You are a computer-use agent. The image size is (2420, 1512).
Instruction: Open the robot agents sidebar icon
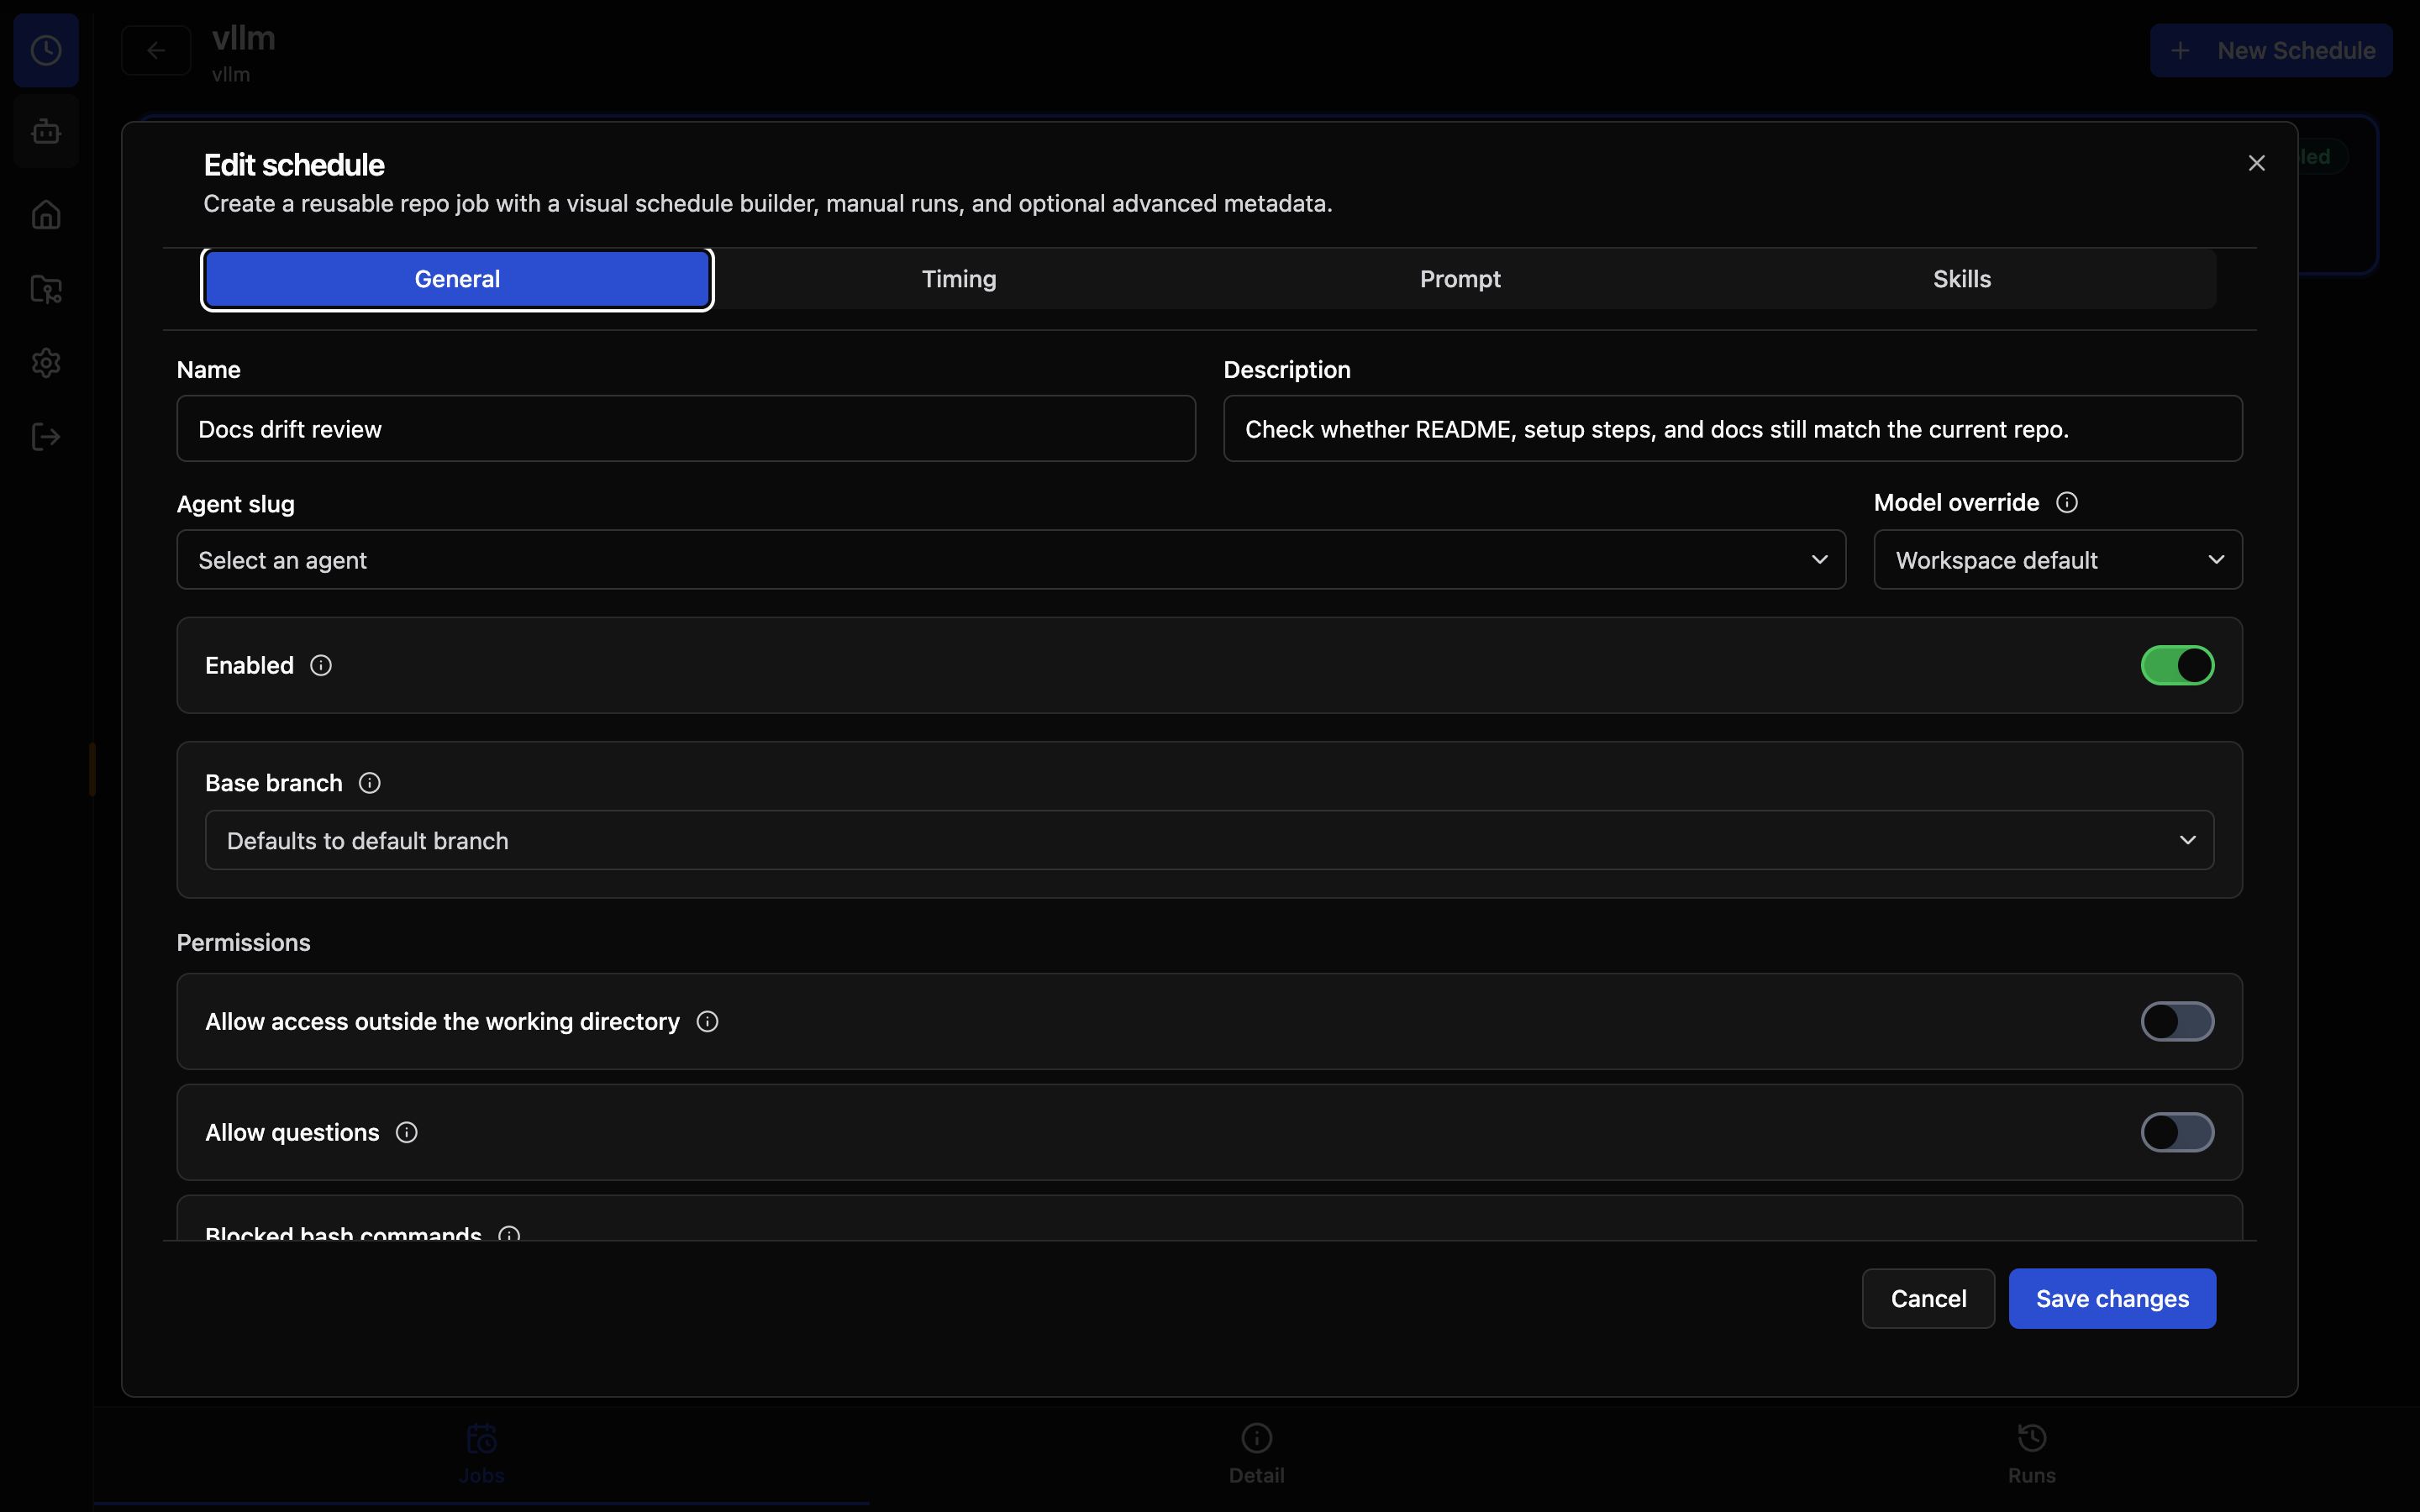[x=46, y=132]
